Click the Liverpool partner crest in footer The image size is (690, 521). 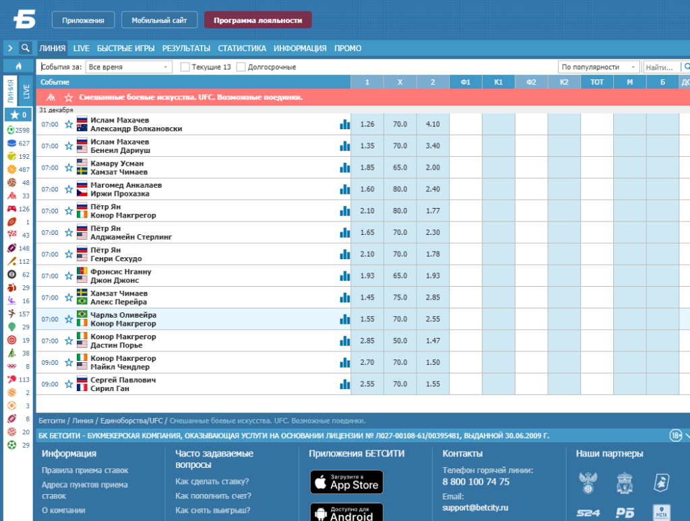pyautogui.click(x=625, y=483)
